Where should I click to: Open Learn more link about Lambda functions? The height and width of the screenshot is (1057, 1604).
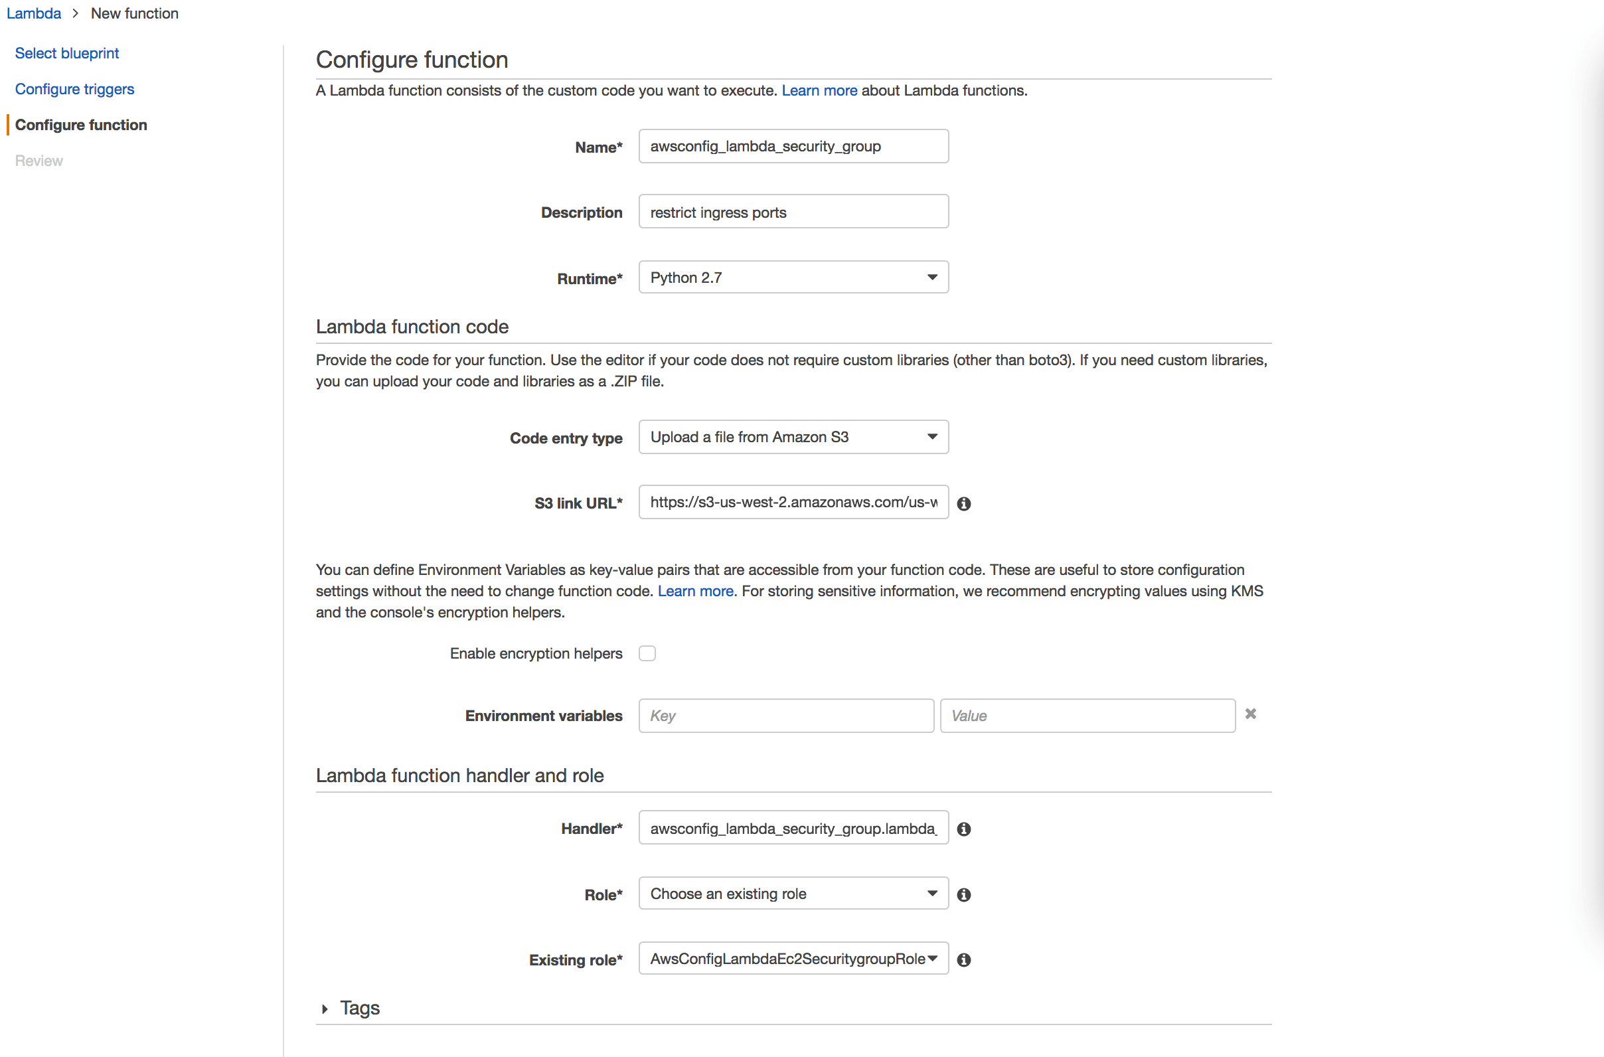tap(819, 90)
